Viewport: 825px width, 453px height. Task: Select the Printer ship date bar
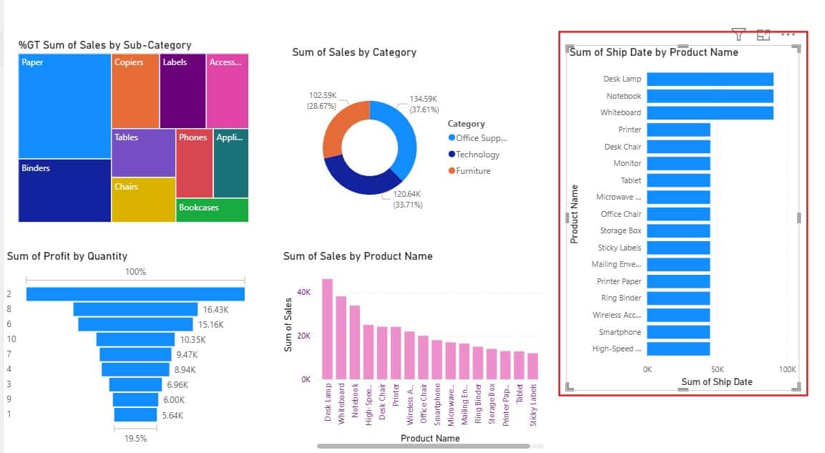point(678,130)
